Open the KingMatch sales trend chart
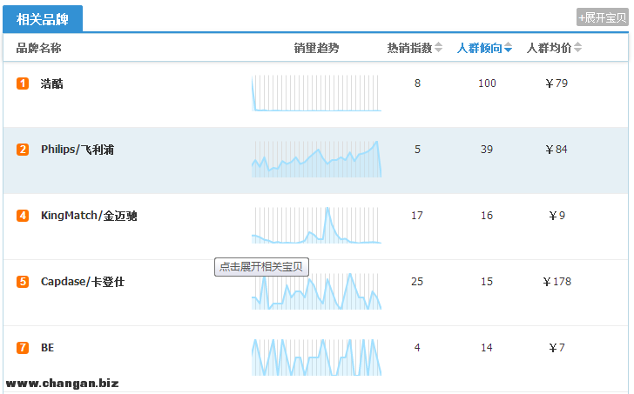This screenshot has height=394, width=634. [316, 225]
